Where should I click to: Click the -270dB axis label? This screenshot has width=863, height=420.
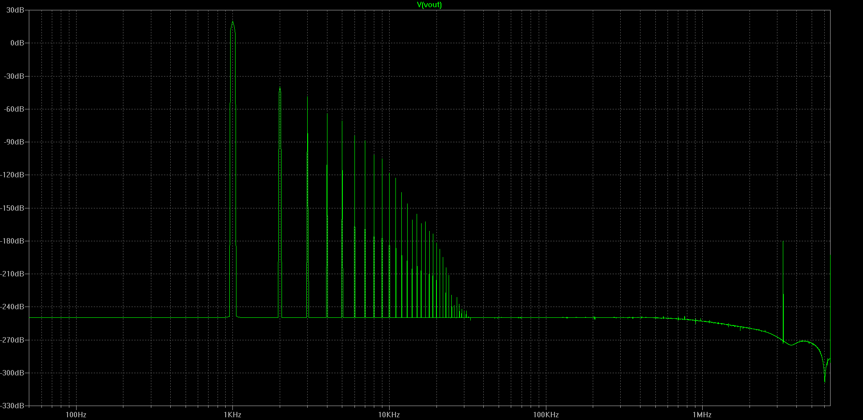[x=13, y=340]
